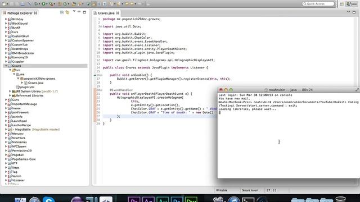Click the Smart Insert status bar entry
Image resolution: width=360 pixels, height=202 pixels.
(x=250, y=190)
